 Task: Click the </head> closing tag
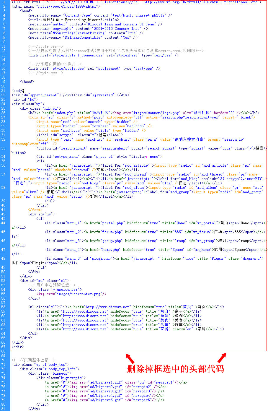(27, 82)
